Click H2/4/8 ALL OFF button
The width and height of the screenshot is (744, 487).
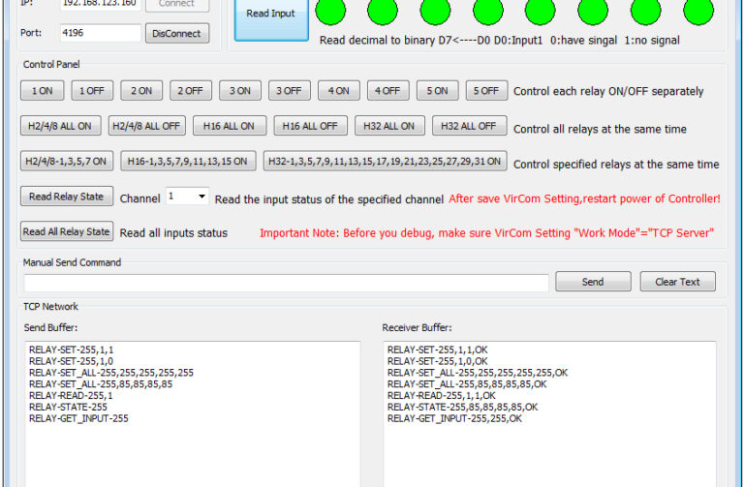pyautogui.click(x=147, y=126)
